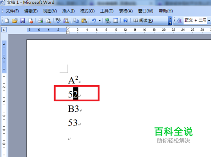
Task: Open the Styles and Formatting pane icon
Action: click(179, 21)
